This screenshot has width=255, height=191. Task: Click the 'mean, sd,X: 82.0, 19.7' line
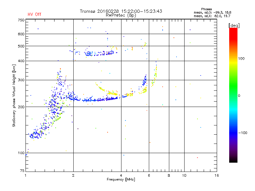pyautogui.click(x=212, y=16)
